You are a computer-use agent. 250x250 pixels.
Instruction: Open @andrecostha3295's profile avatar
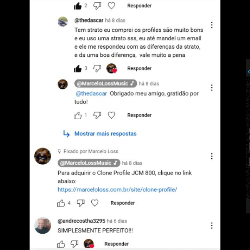[x=43, y=225]
